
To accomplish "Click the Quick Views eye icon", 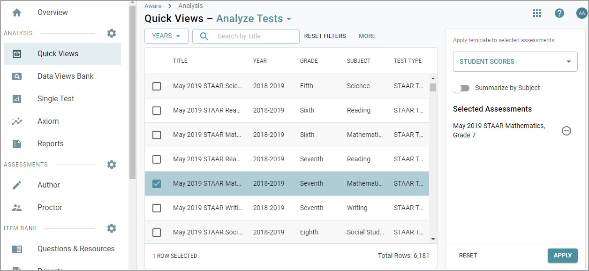I will (x=17, y=54).
